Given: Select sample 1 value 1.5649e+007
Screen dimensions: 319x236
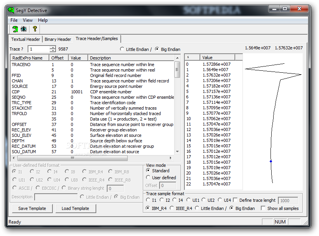Looking at the screenshot, I should 213,70.
